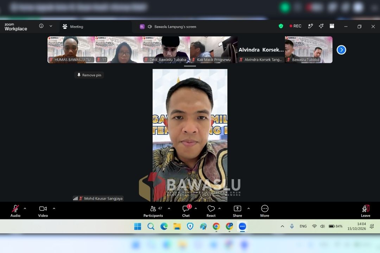The height and width of the screenshot is (253, 380).
Task: Click the REC recording indicator
Action: pos(295,26)
